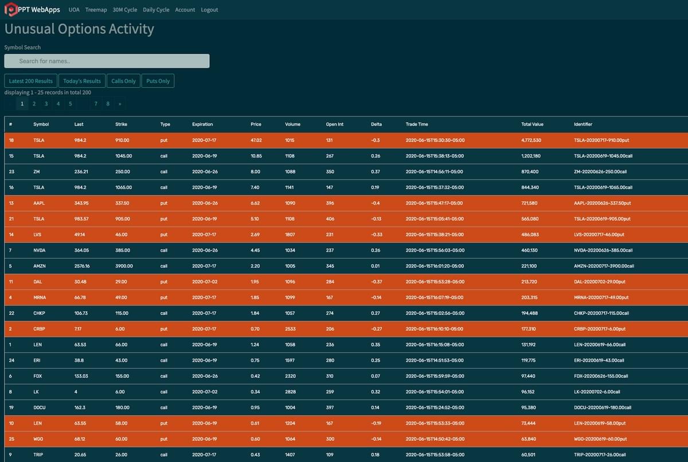Click the Symbol column header
Image resolution: width=688 pixels, height=462 pixels.
(x=41, y=124)
